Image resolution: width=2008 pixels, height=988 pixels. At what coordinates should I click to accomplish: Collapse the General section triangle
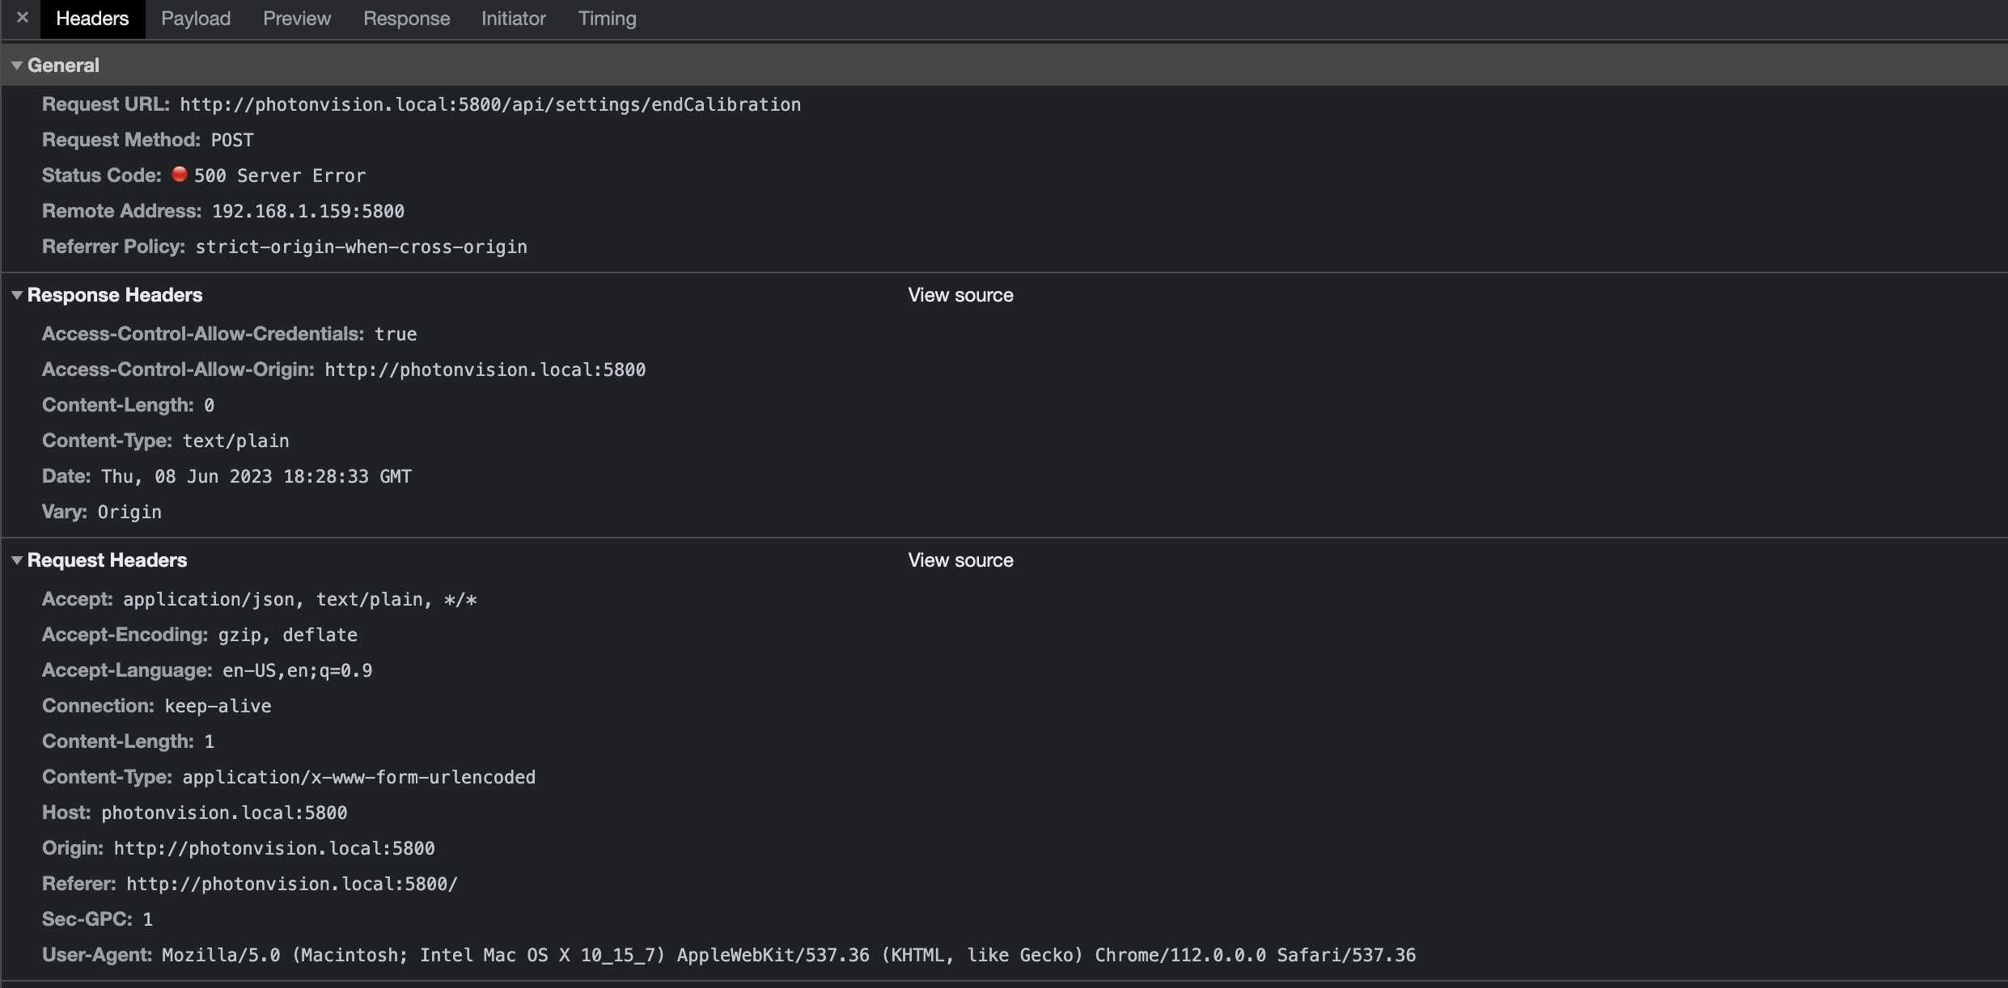pos(16,65)
